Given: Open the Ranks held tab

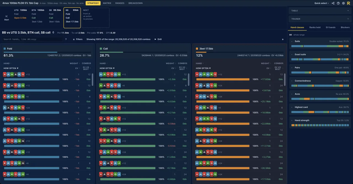Looking at the screenshot, I should pyautogui.click(x=315, y=27).
